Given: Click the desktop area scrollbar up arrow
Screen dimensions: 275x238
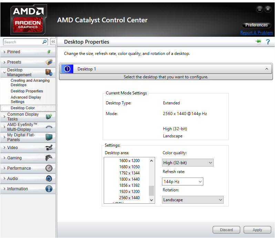Looking at the screenshot, I should [x=152, y=161].
